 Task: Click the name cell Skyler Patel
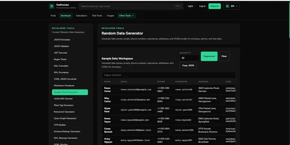coord(107,110)
